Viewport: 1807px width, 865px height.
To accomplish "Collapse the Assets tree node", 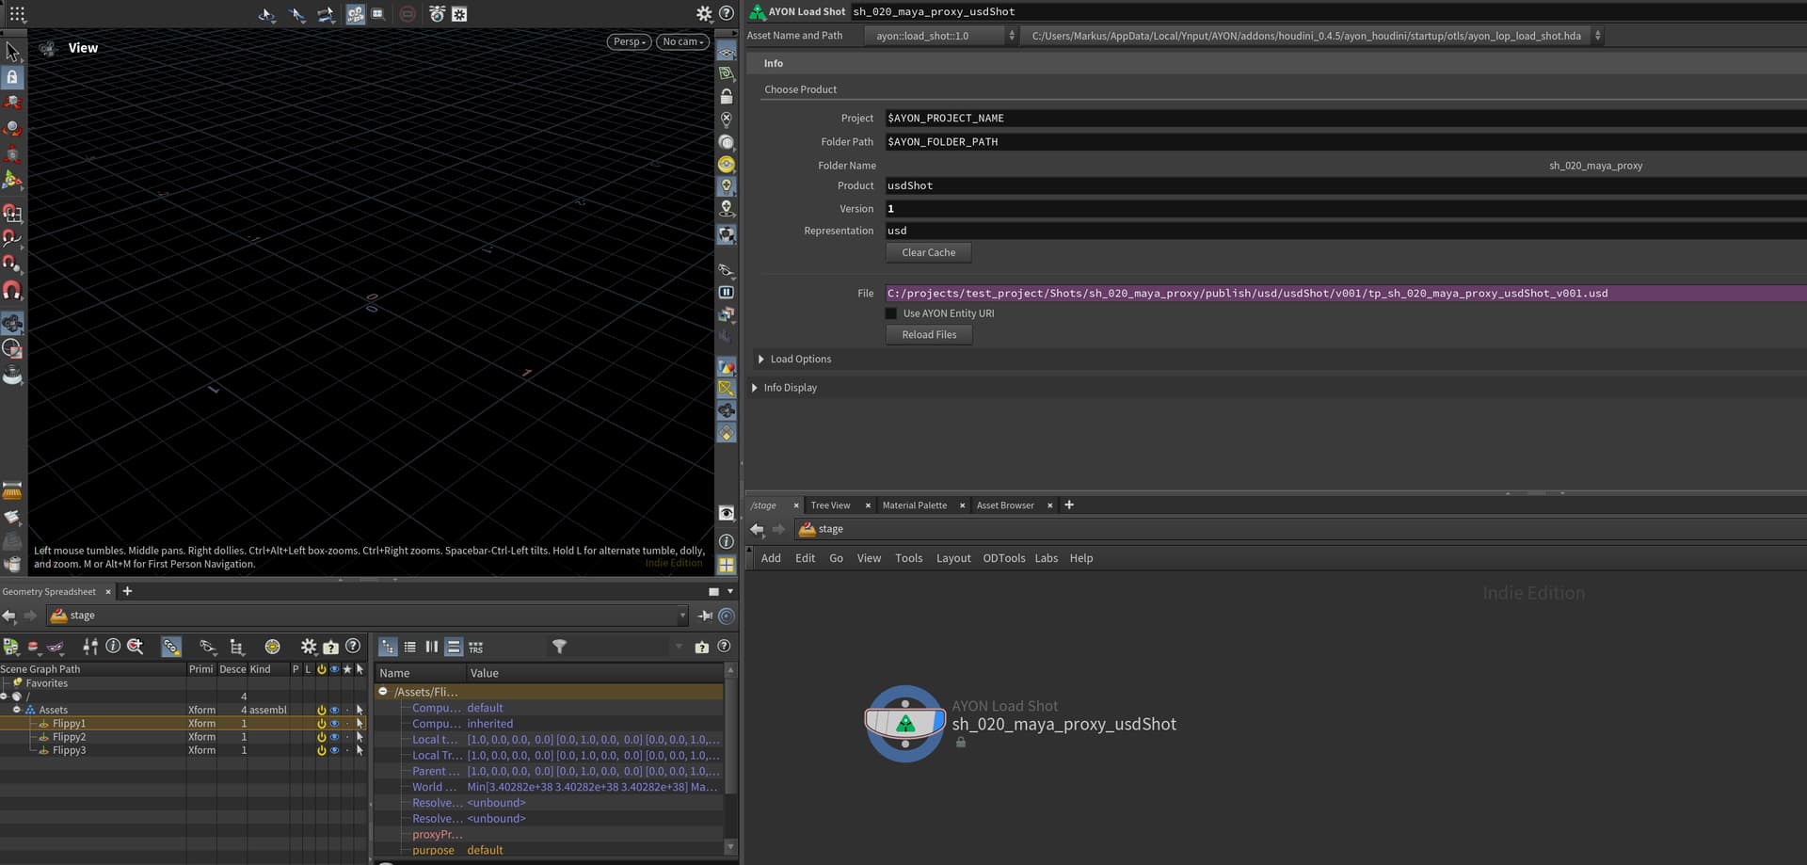I will [17, 710].
